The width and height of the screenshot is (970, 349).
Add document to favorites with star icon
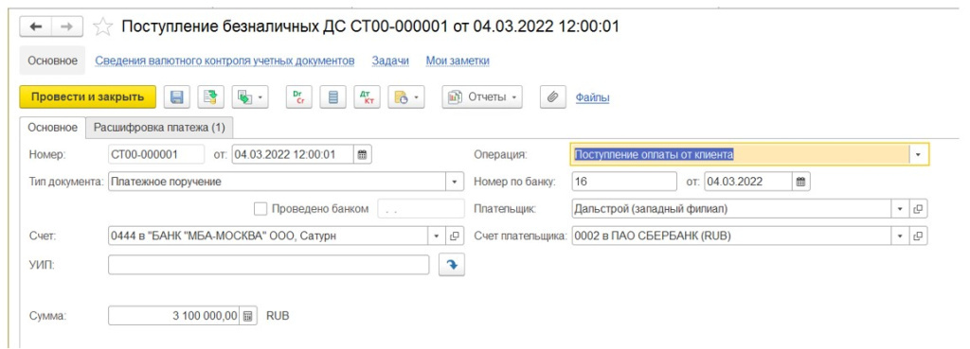tap(102, 26)
